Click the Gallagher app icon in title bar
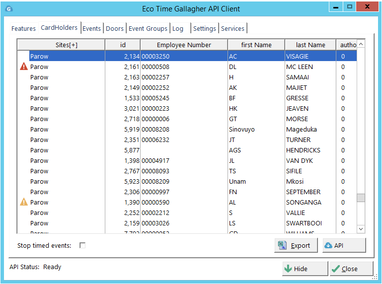 pyautogui.click(x=9, y=9)
